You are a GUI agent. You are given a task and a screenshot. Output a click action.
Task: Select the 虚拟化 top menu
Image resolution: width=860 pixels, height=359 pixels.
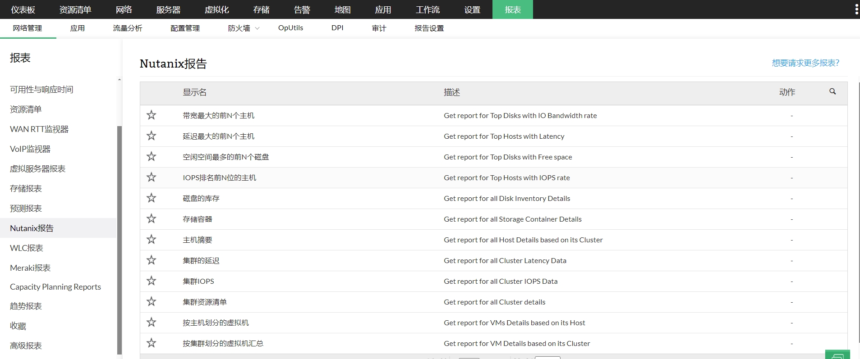point(217,9)
